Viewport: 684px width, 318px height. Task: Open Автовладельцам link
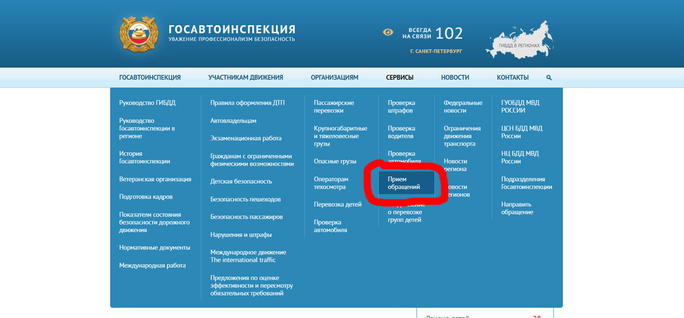233,121
